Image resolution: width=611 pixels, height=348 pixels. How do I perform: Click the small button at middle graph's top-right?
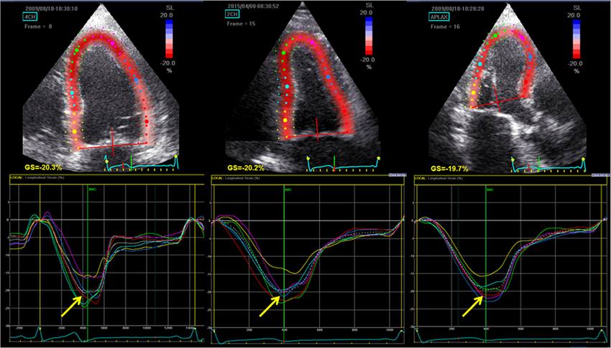click(x=395, y=175)
